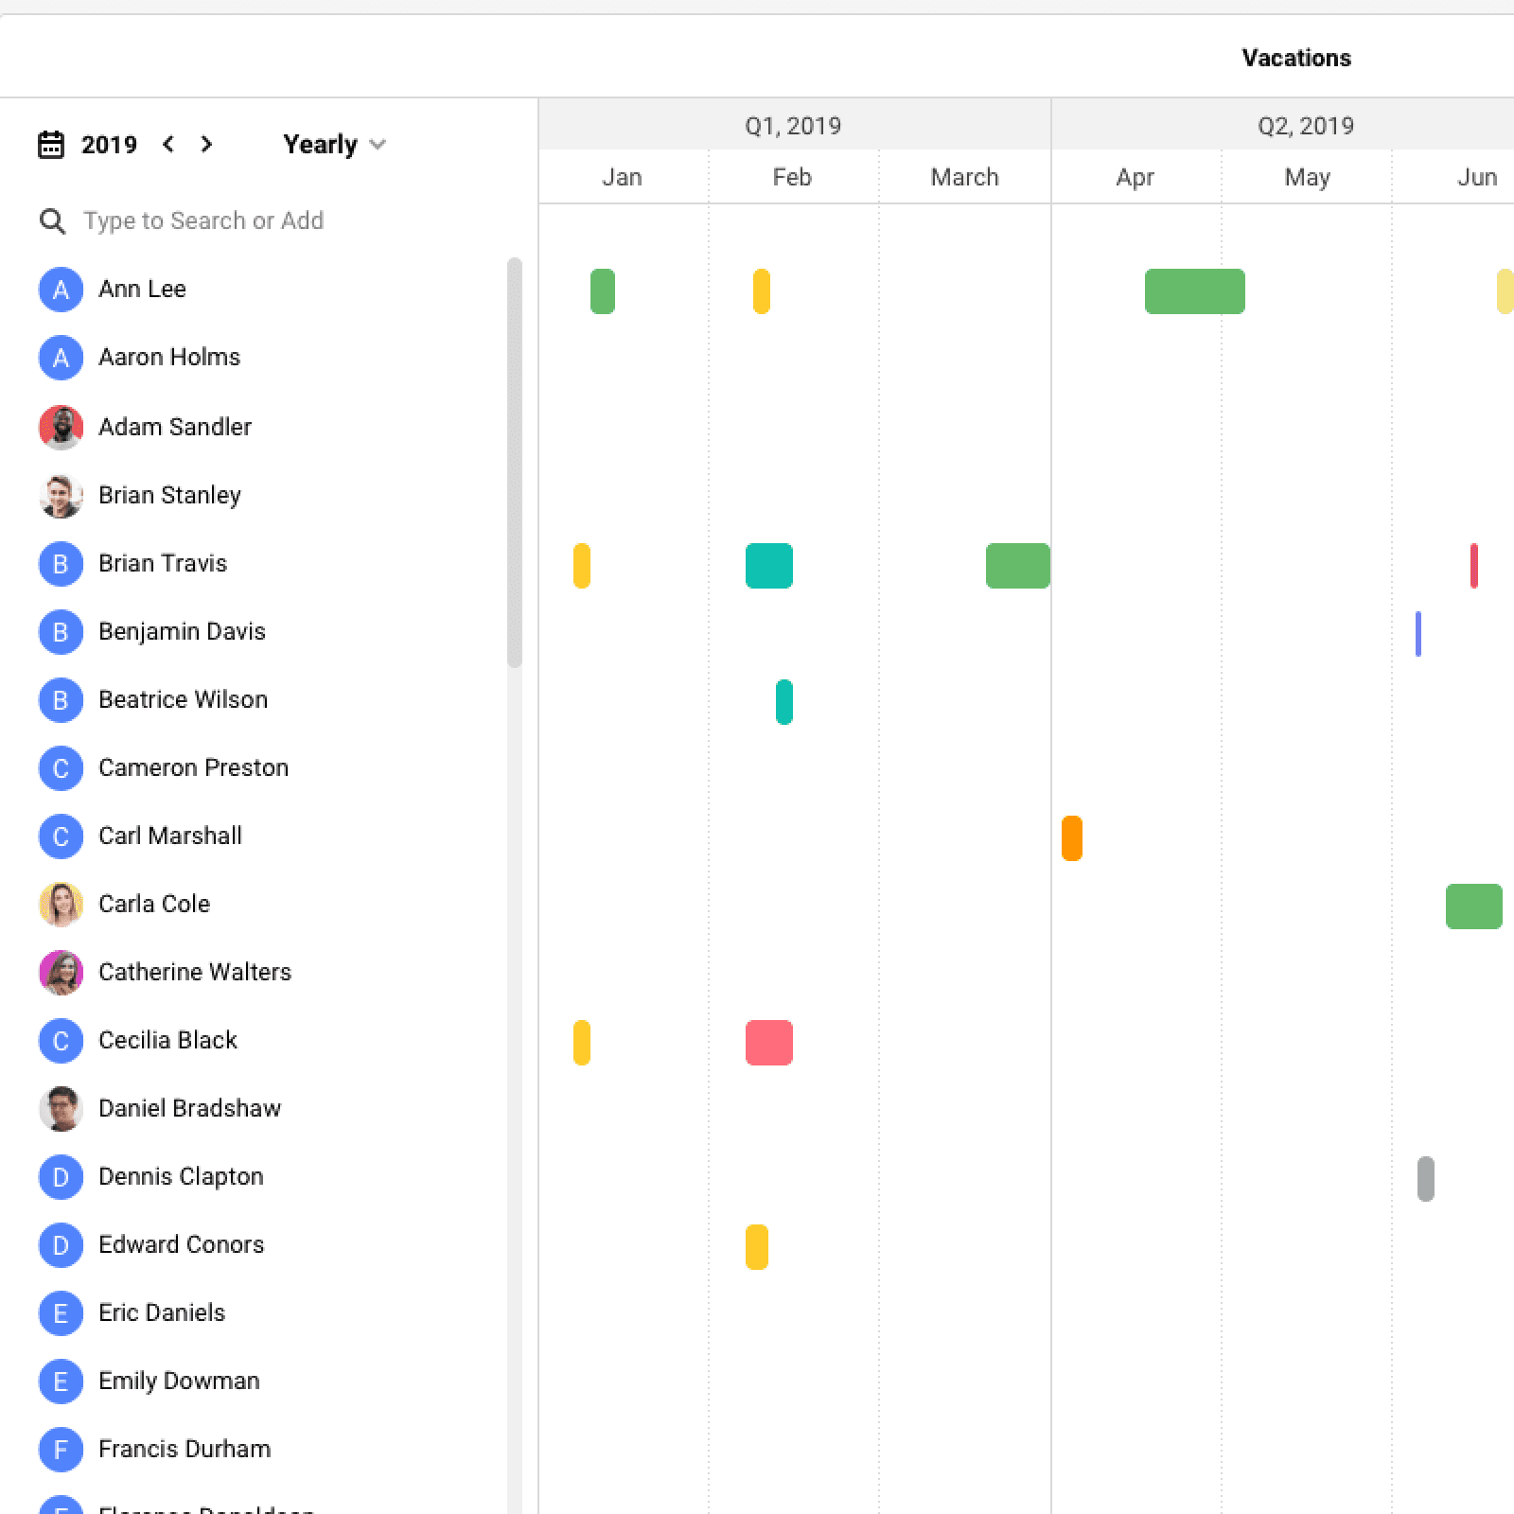1514x1514 pixels.
Task: Open the calendar date picker icon
Action: click(x=51, y=145)
